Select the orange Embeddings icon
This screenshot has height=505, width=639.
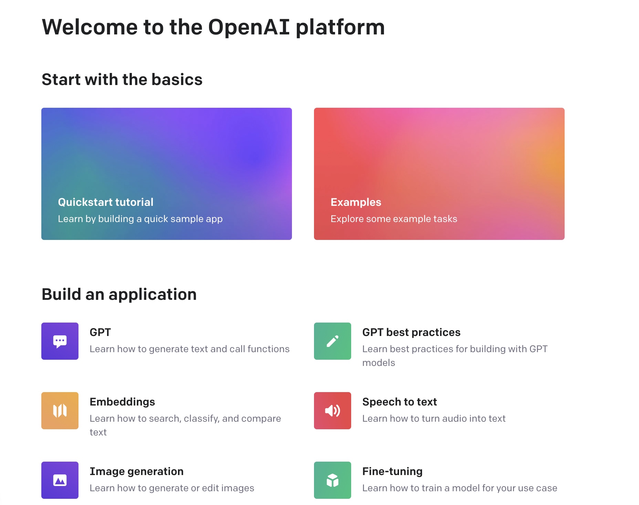(x=60, y=411)
